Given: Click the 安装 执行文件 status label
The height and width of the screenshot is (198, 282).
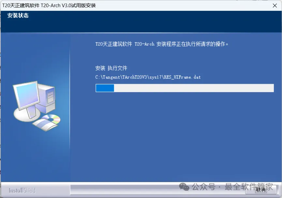Looking at the screenshot, I should point(111,68).
